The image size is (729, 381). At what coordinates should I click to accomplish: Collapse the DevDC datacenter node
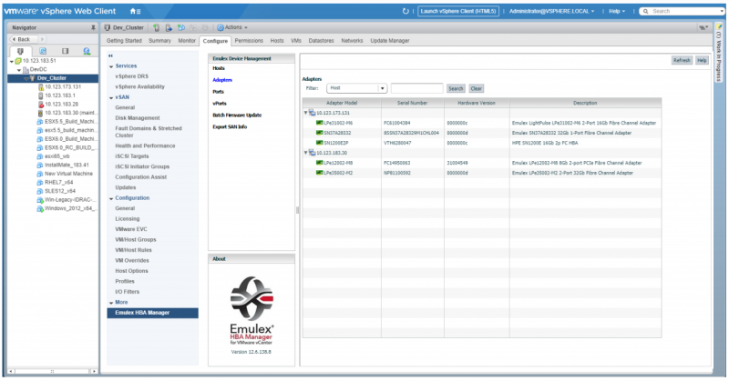coord(19,70)
